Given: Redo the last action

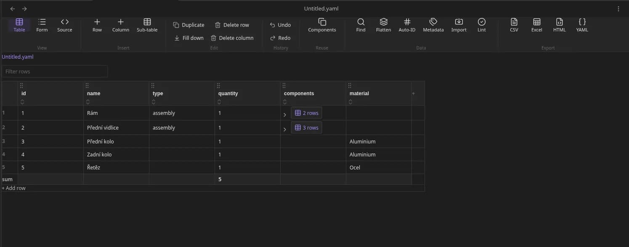Looking at the screenshot, I should (280, 38).
